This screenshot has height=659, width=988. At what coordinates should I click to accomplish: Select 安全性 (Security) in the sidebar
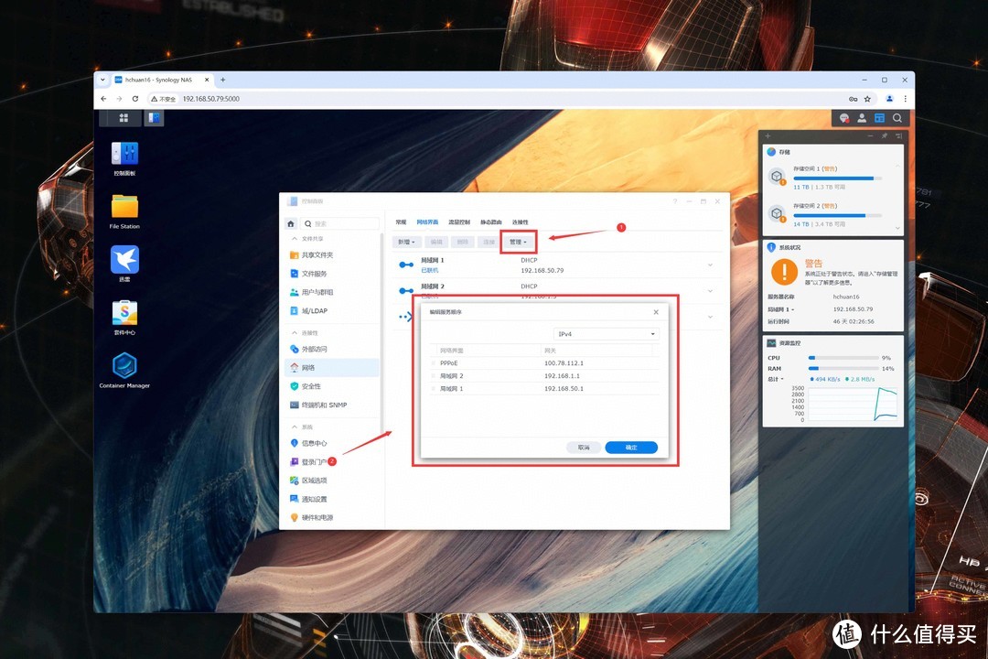coord(311,386)
